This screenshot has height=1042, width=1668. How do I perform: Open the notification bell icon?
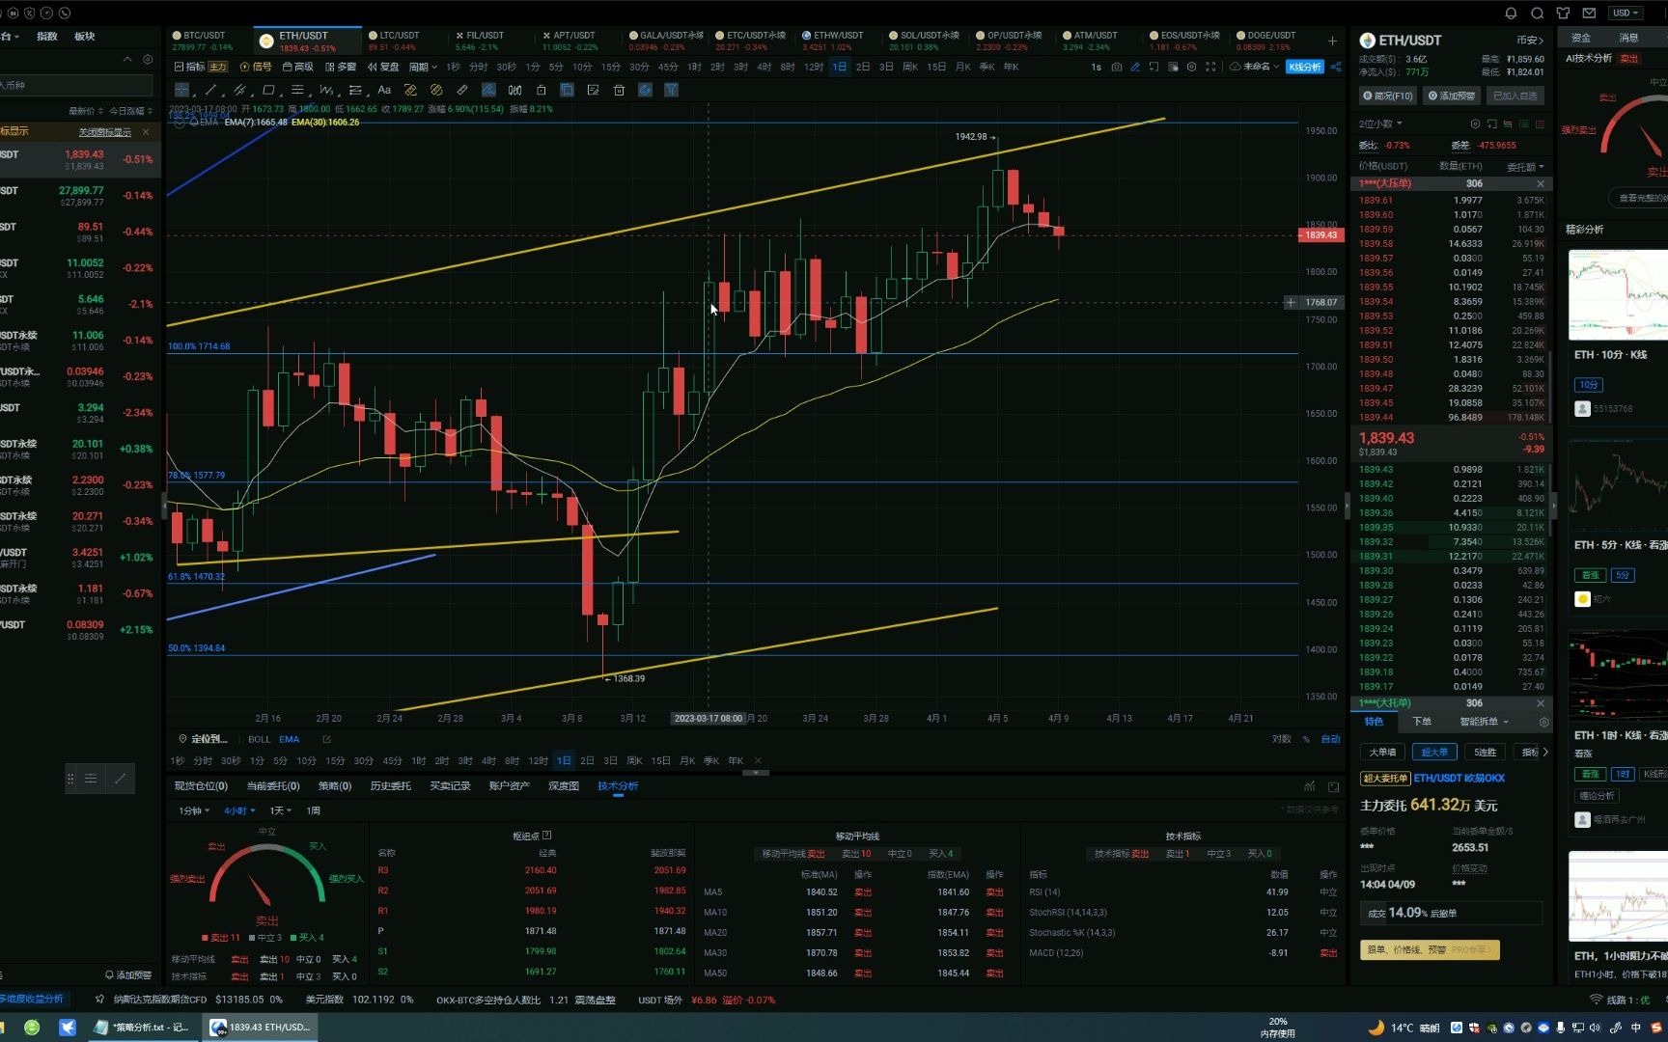(x=1511, y=13)
